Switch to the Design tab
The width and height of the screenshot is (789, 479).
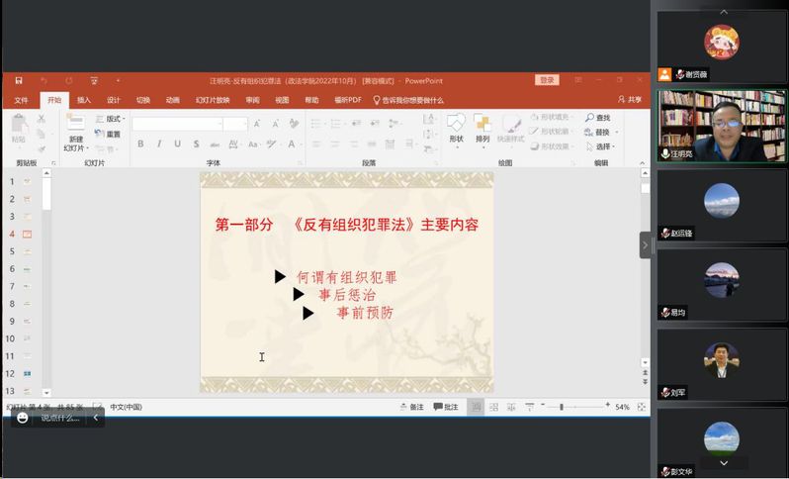coord(114,100)
